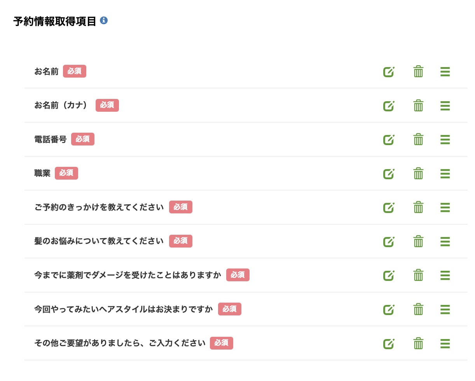Edit the 職業 field settings
The width and height of the screenshot is (475, 381).
(389, 173)
